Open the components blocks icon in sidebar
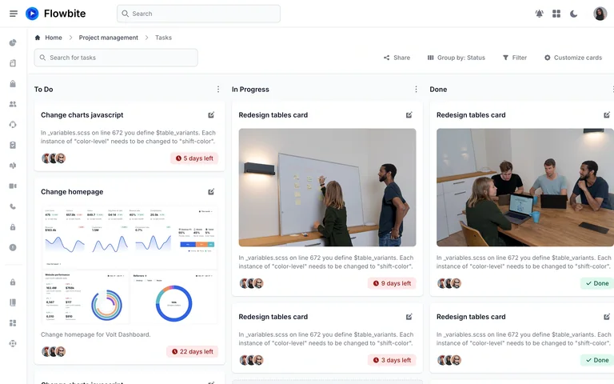 click(x=13, y=323)
